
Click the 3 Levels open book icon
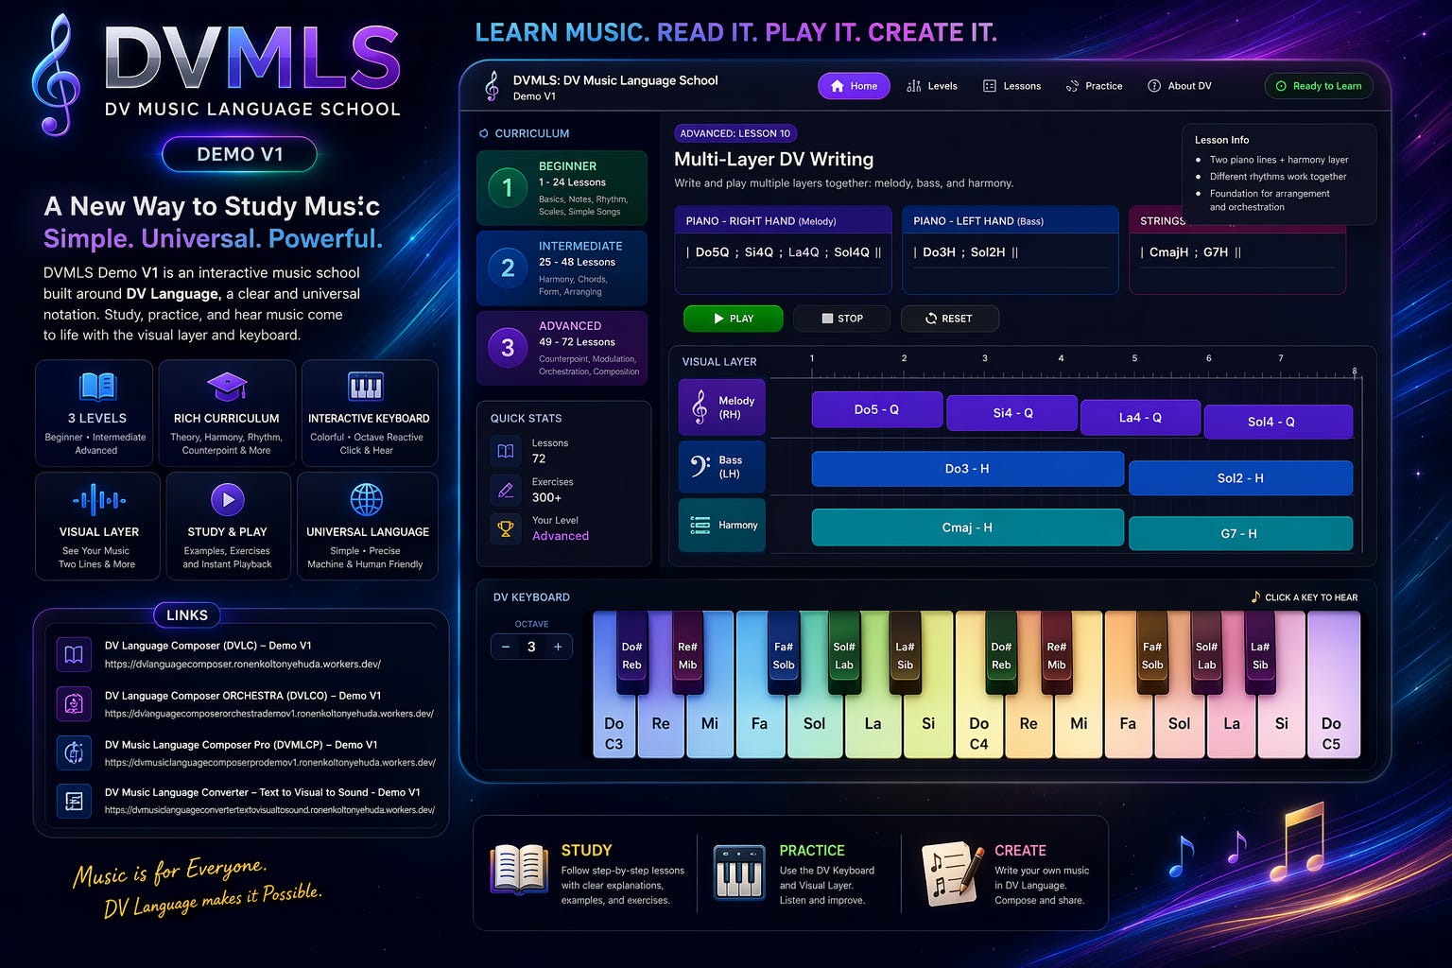pyautogui.click(x=97, y=387)
